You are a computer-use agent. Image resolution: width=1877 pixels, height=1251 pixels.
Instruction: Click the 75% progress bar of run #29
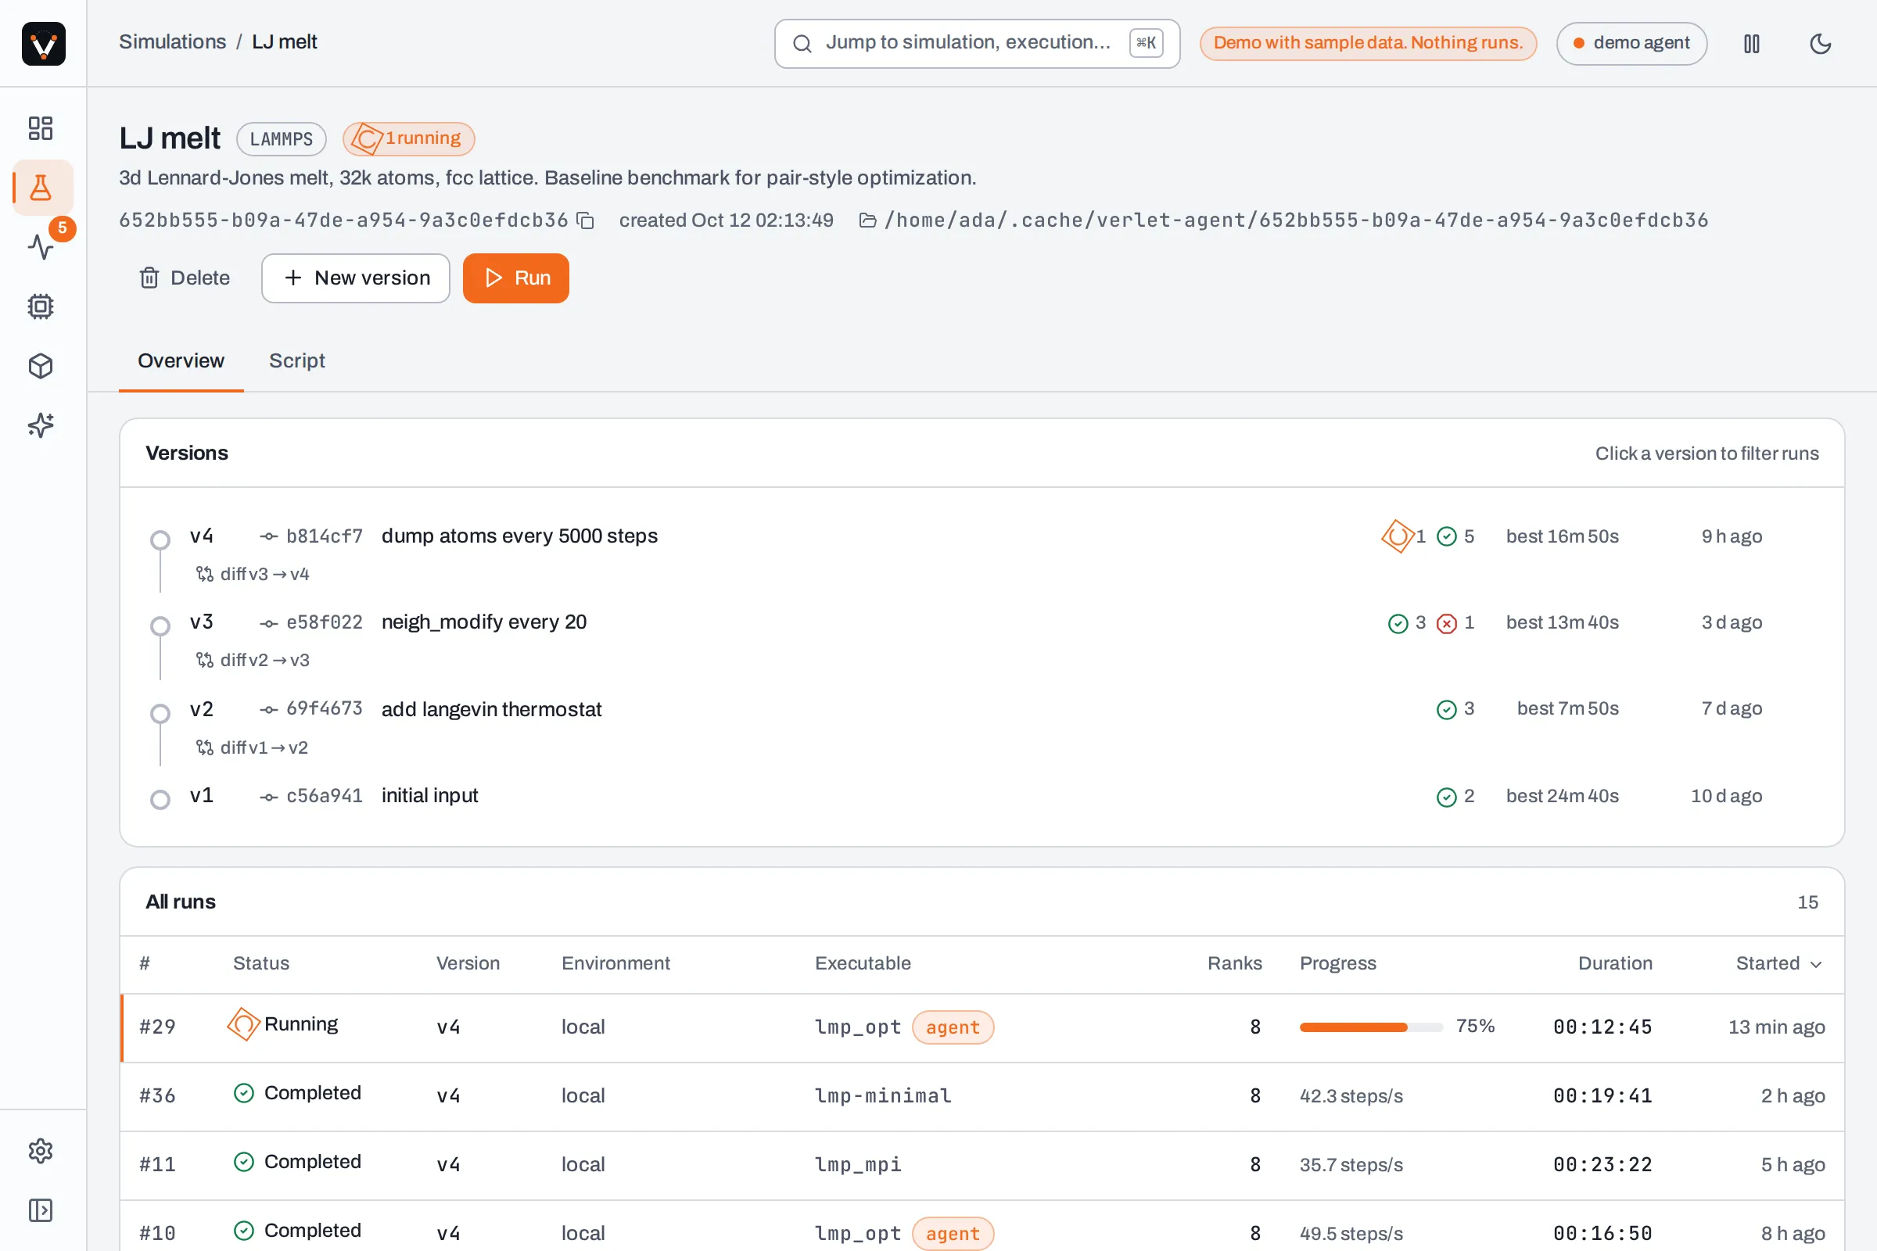pyautogui.click(x=1371, y=1027)
